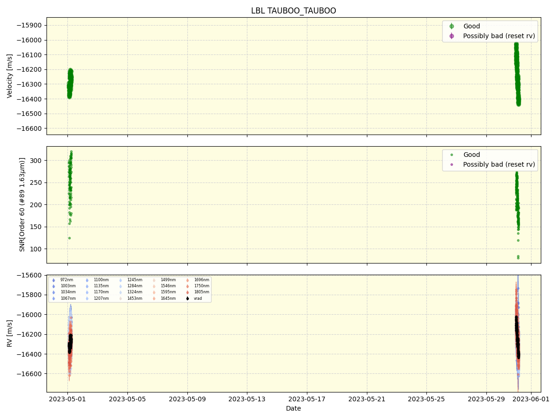Click the 250 SNR tick label
This screenshot has height=419, width=558.
[36, 182]
